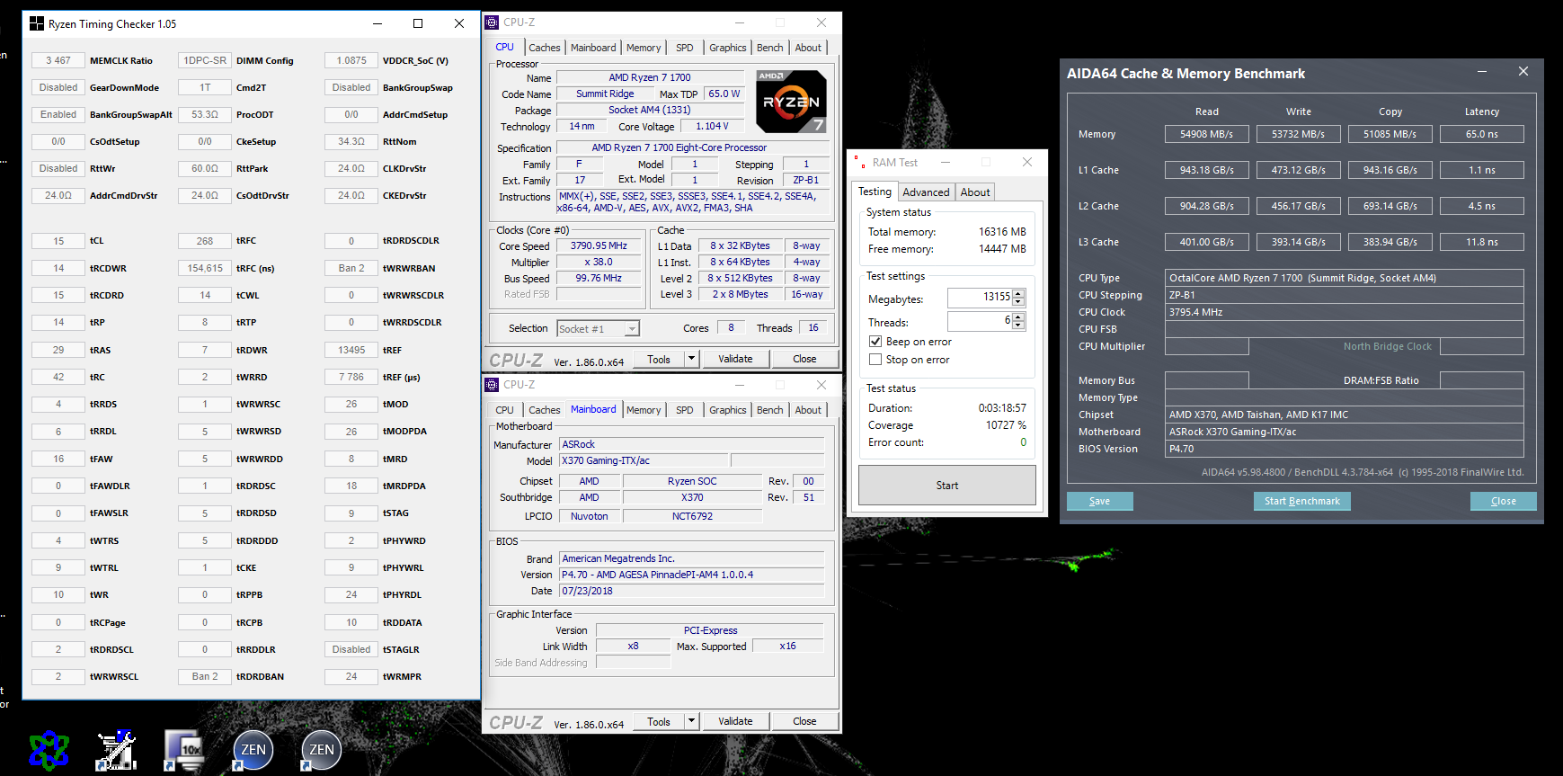Select CPU tab in Motherboard CPU-Z window

point(505,410)
